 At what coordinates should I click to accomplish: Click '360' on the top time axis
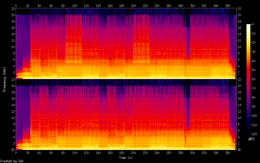[228, 5]
